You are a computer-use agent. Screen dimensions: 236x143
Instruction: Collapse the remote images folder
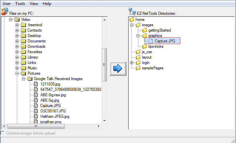(x=132, y=25)
